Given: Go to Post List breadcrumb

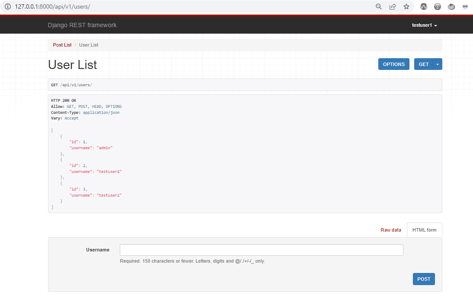Looking at the screenshot, I should [x=62, y=45].
